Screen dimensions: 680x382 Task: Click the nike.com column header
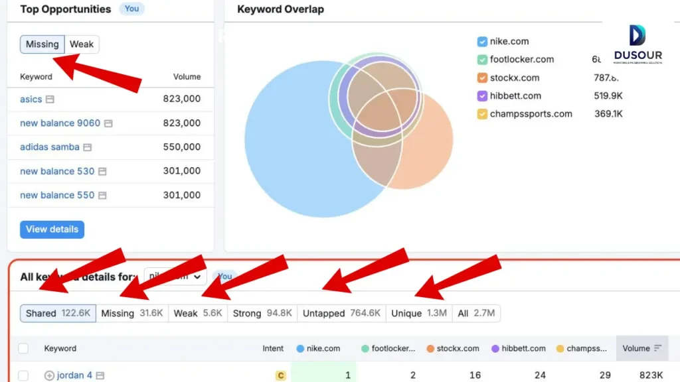pos(318,348)
